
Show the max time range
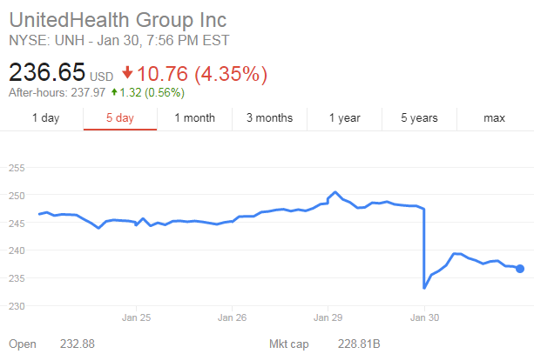point(494,118)
